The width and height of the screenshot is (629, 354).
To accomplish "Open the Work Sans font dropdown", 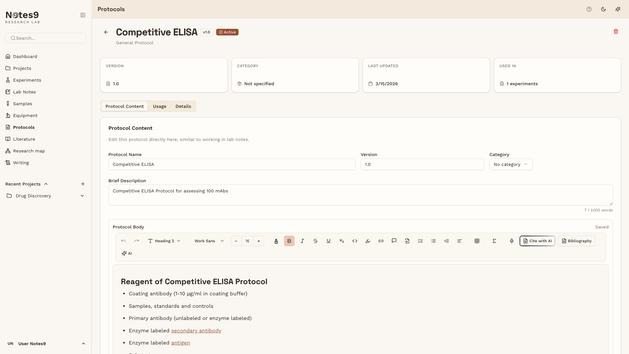I will [209, 241].
